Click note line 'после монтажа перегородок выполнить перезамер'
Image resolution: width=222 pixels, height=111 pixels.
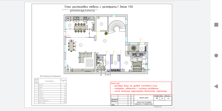point(141,91)
